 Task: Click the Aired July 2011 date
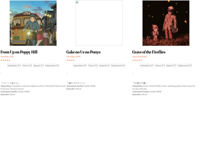(7, 57)
